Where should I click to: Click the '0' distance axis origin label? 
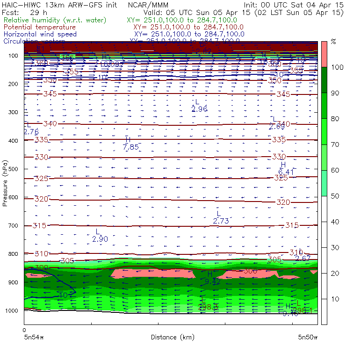coord(24,330)
